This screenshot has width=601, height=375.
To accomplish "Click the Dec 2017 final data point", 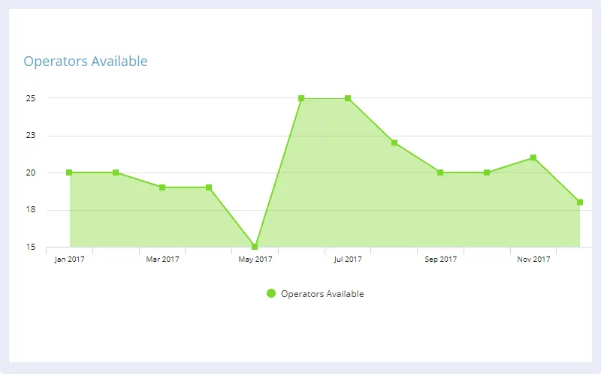I will (579, 202).
